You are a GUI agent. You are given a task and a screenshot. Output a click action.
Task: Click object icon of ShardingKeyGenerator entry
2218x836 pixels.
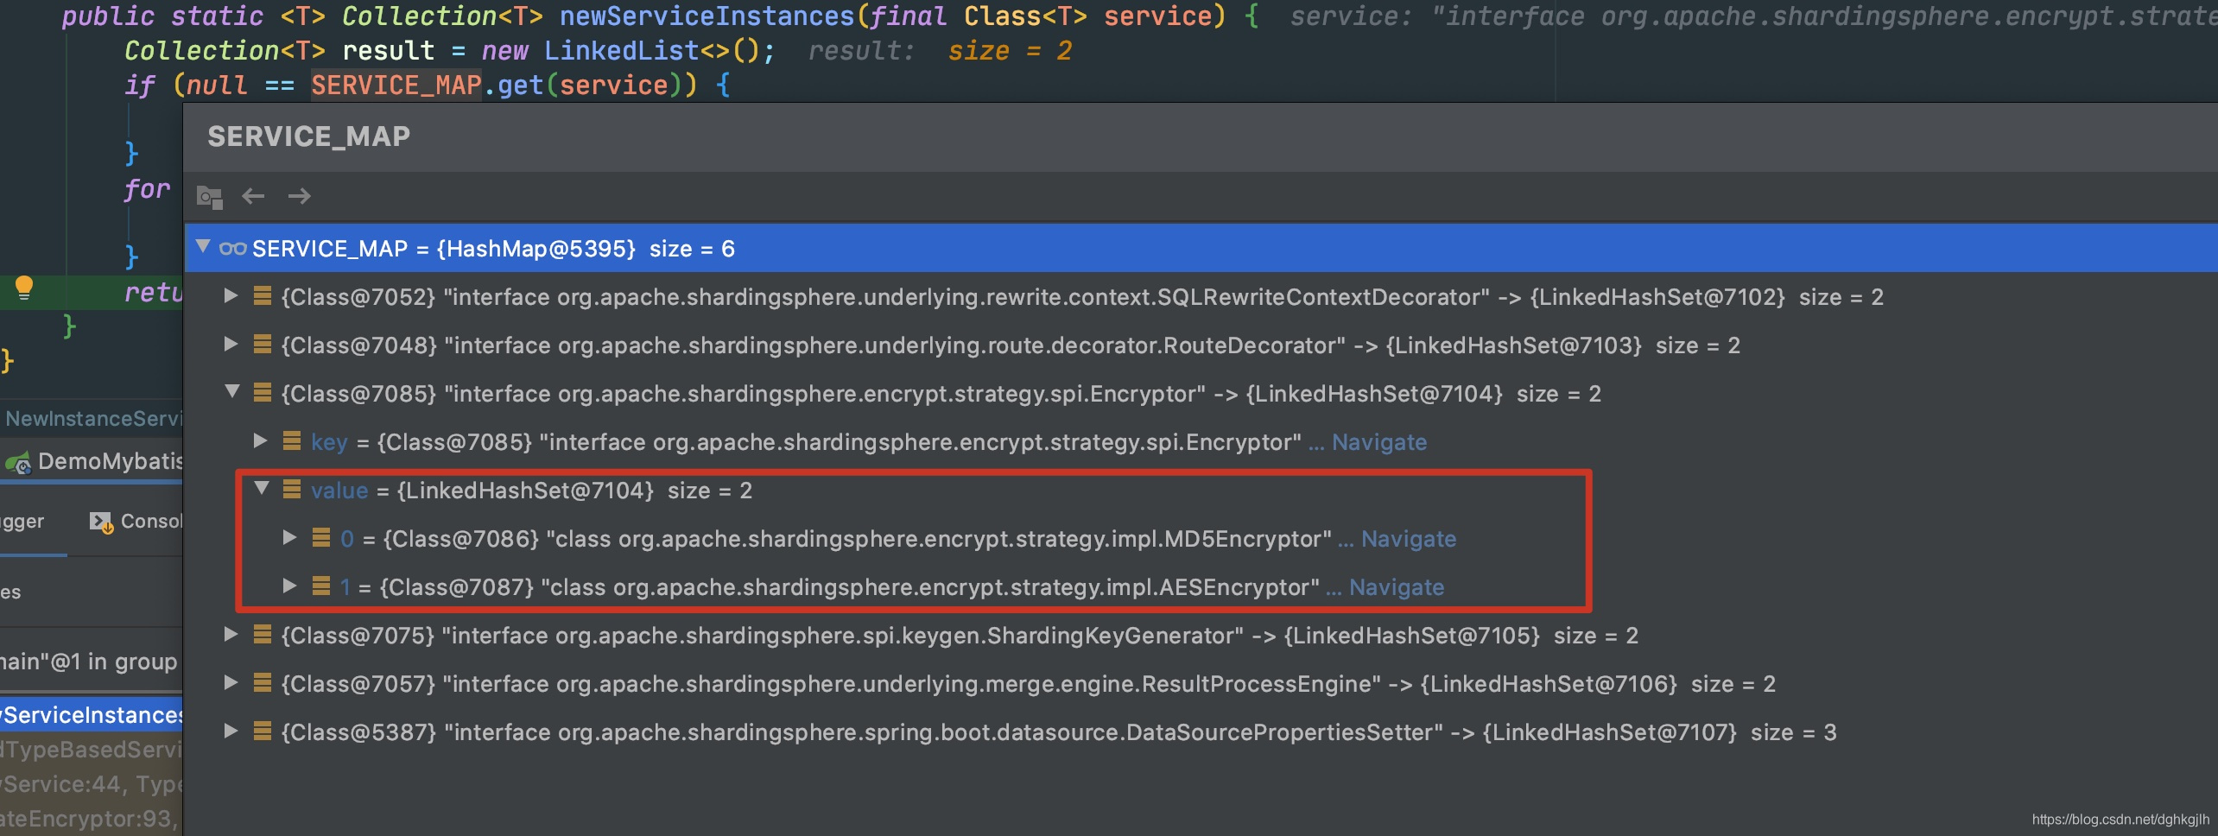[x=263, y=635]
